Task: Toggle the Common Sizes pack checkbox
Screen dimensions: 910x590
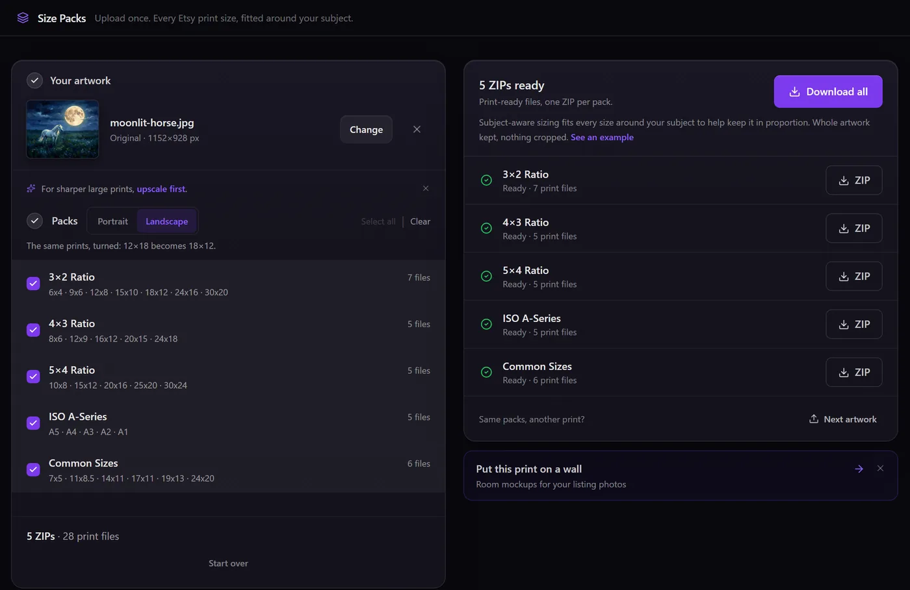Action: (33, 469)
